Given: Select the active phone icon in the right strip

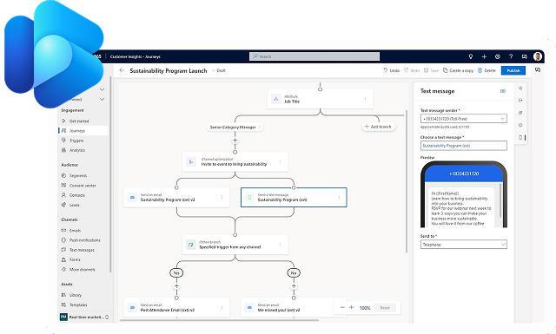Looking at the screenshot, I should coord(520,137).
